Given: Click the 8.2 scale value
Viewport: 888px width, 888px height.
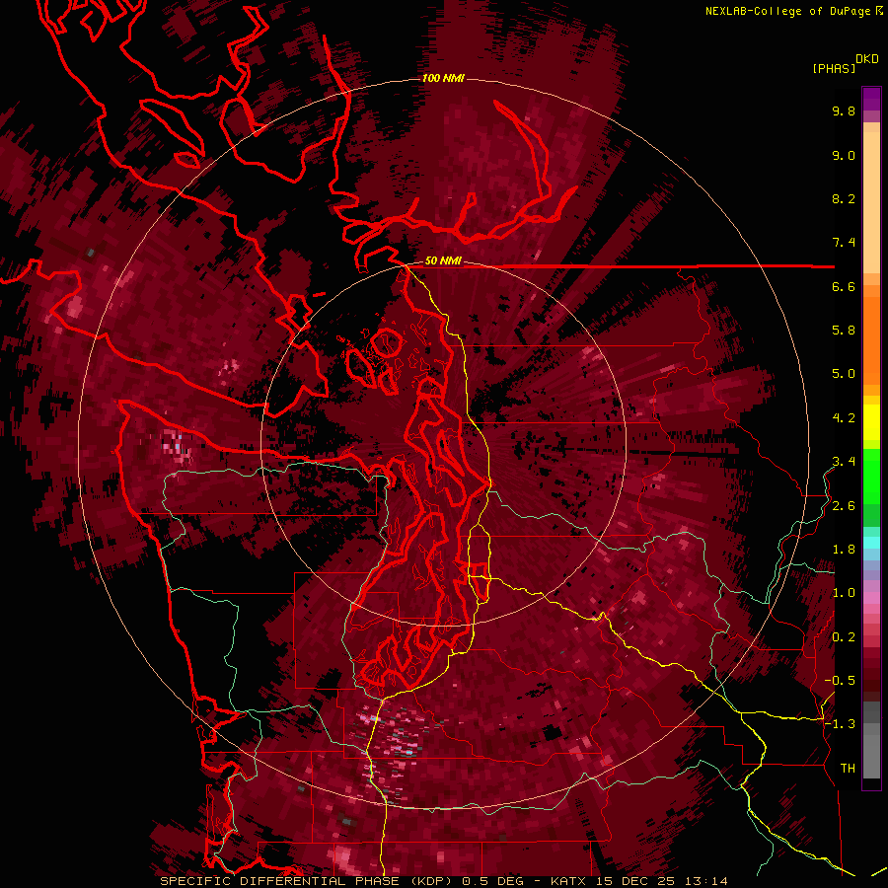Looking at the screenshot, I should click(844, 198).
